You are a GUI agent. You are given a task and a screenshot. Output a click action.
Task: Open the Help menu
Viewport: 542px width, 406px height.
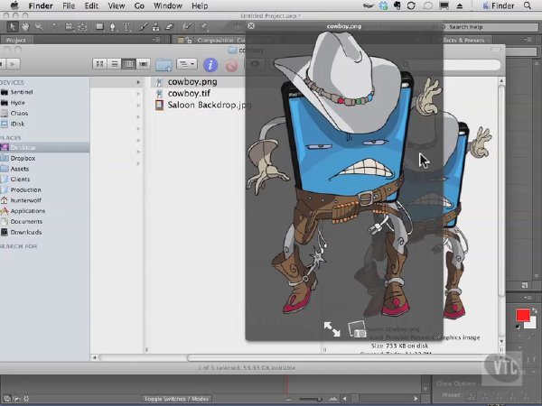(x=200, y=6)
